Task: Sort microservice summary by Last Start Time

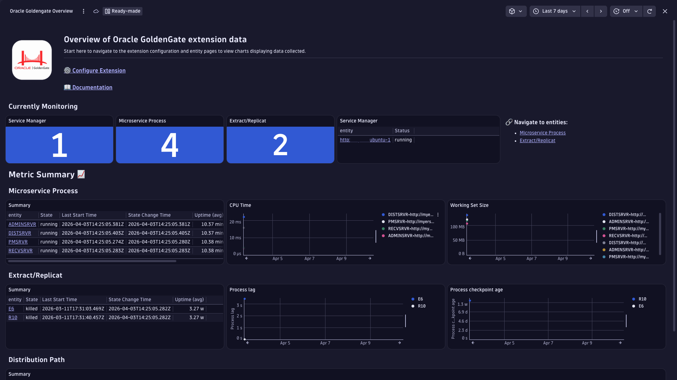Action: tap(79, 215)
